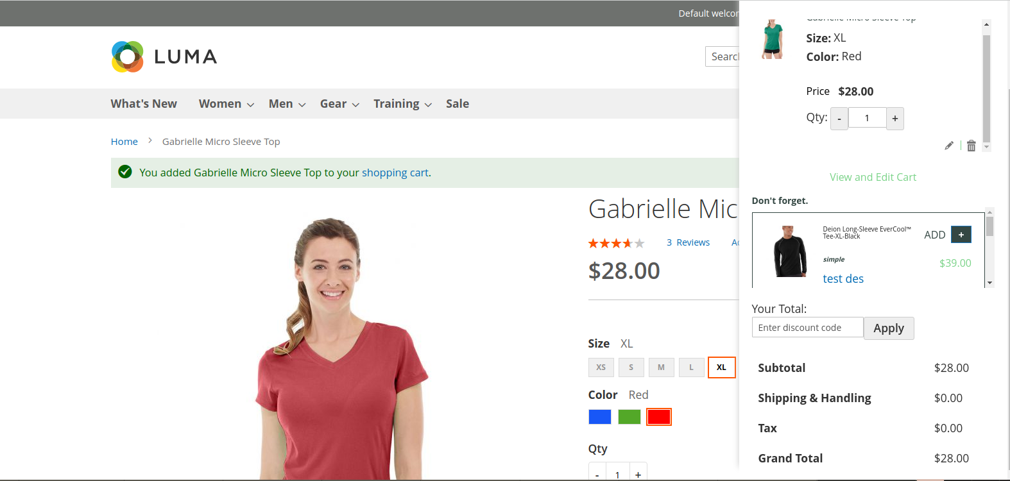Increase mini cart quantity with plus button

point(895,119)
